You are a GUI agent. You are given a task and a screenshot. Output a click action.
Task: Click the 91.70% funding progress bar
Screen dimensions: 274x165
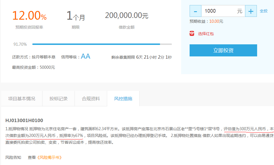click(x=102, y=44)
